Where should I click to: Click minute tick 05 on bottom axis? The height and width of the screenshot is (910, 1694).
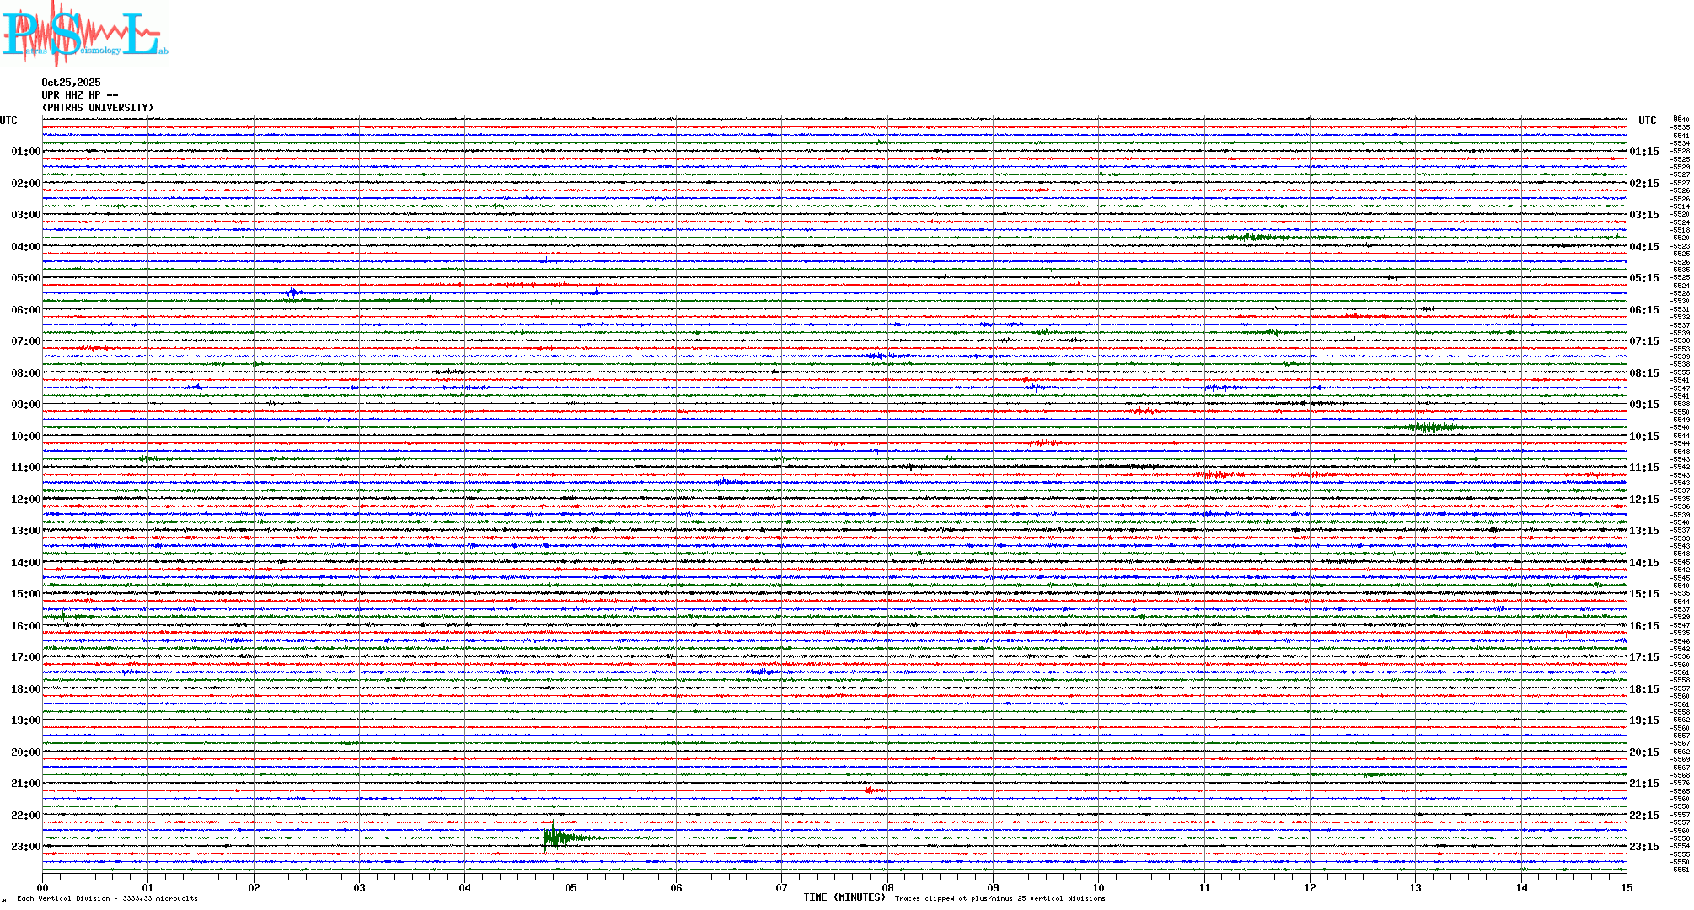571,887
